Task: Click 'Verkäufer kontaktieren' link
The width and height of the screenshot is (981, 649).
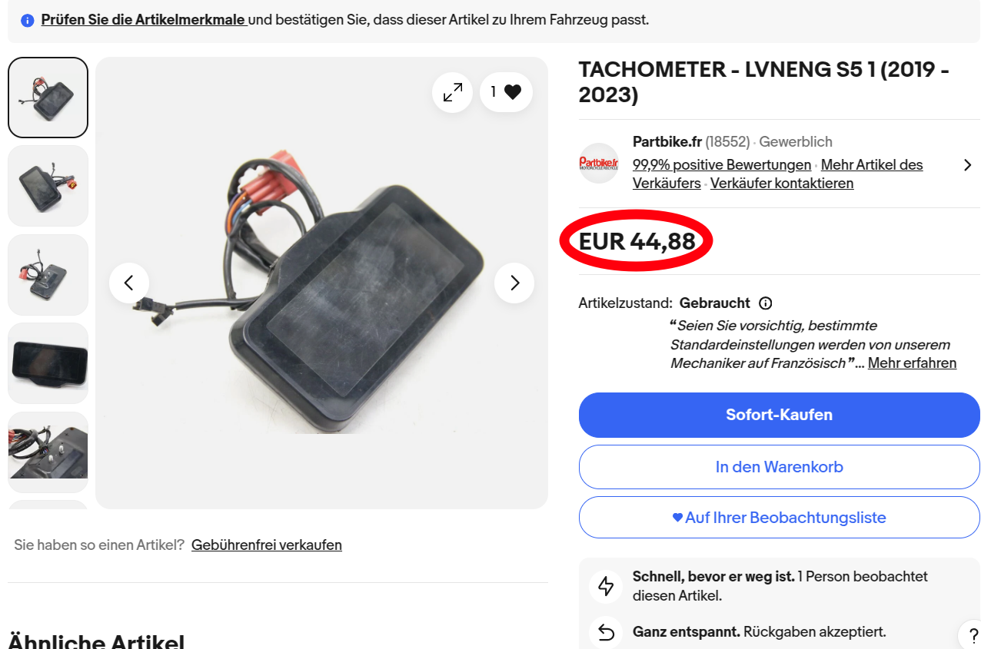Action: pos(781,184)
